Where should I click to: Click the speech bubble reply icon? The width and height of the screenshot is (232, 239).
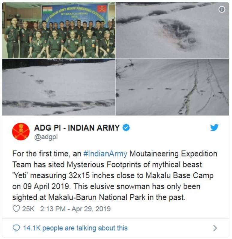pos(16,228)
